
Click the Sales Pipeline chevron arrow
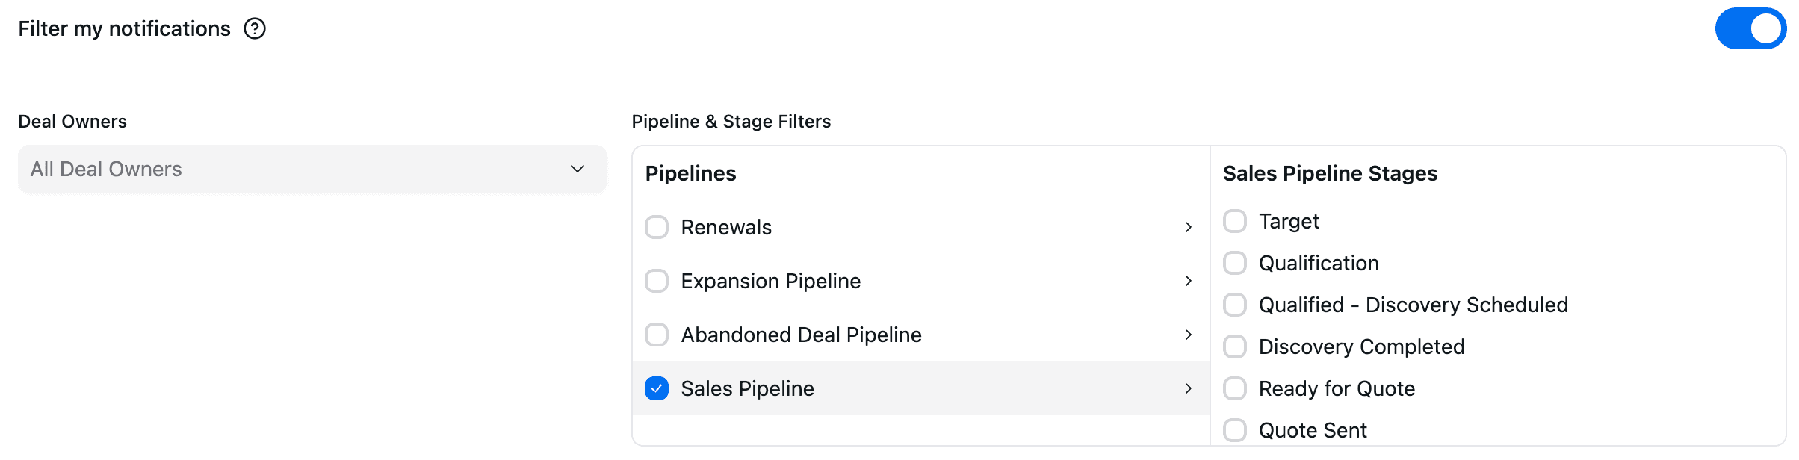pos(1188,388)
